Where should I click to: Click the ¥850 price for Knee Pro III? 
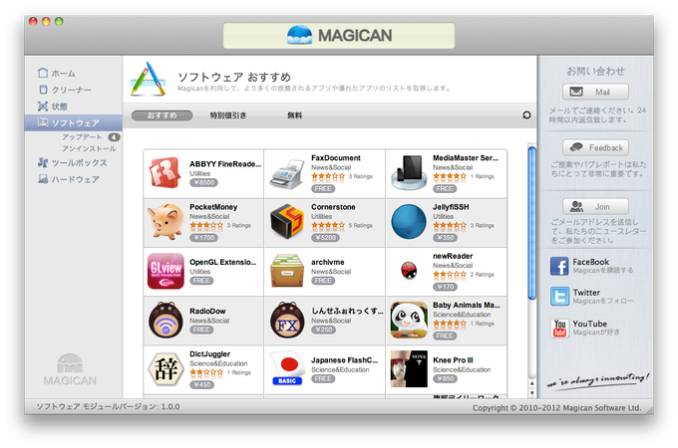coord(445,378)
